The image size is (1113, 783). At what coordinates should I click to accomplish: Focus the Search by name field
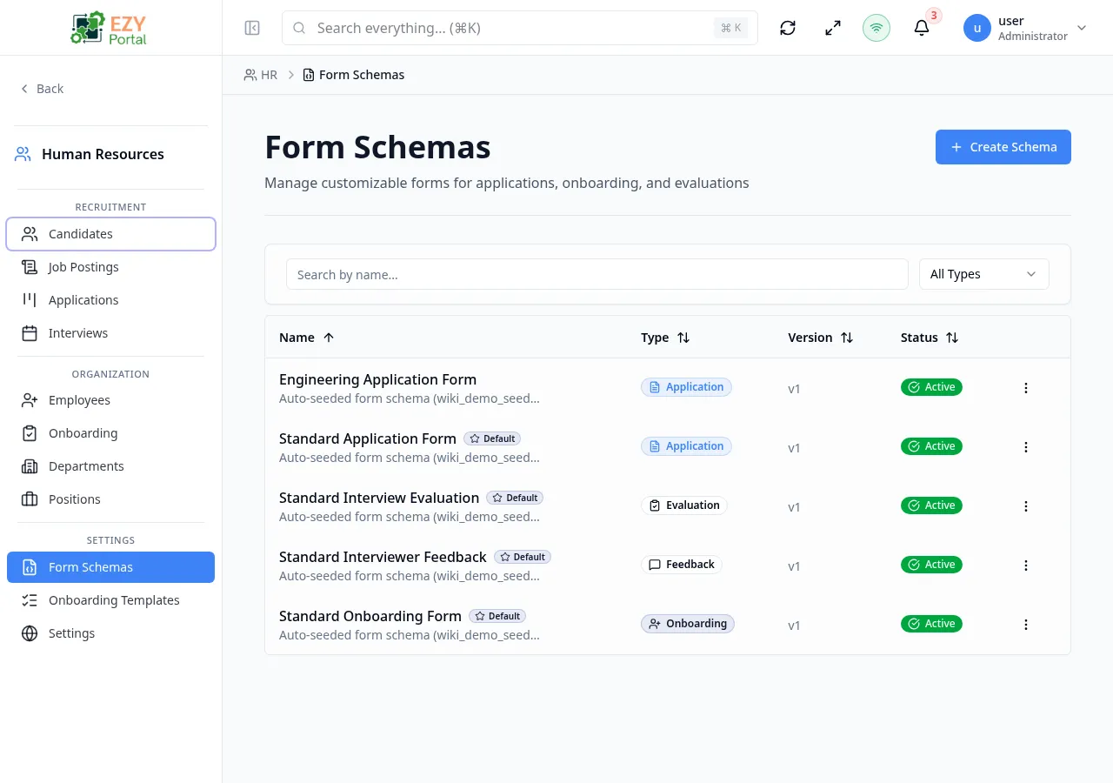tap(597, 274)
